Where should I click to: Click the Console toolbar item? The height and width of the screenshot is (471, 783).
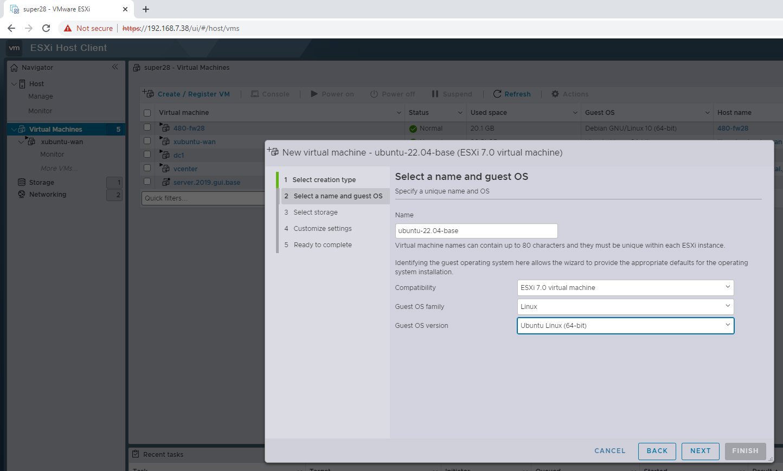coord(270,94)
